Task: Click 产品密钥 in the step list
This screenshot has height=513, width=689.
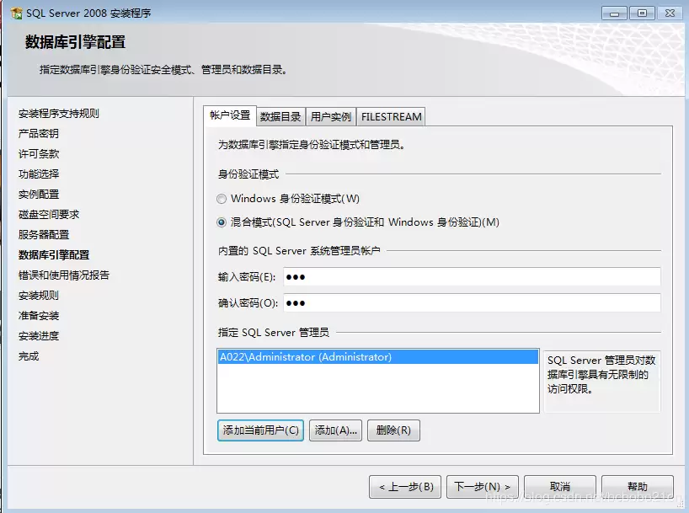Action: click(39, 134)
